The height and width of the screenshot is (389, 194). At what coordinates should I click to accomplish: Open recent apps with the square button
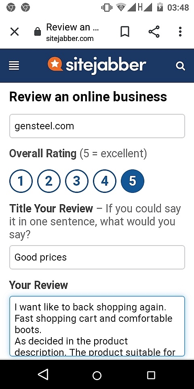click(151, 375)
